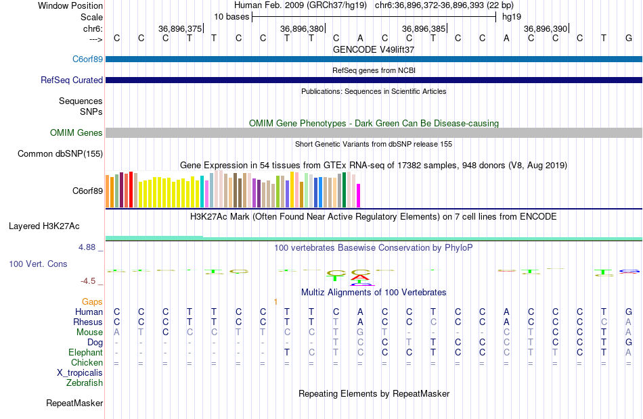The width and height of the screenshot is (643, 419).
Task: Click the light blue GENCODE transcript bar
Action: point(374,59)
